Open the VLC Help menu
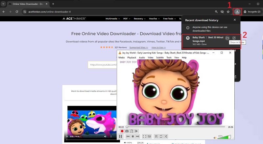This screenshot has width=263, height=144. (x=184, y=57)
